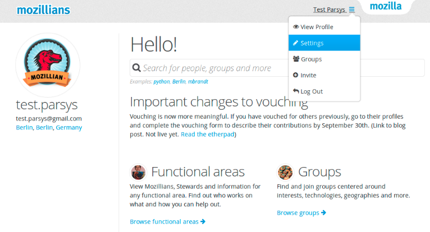The width and height of the screenshot is (430, 232).
Task: Click the Hello! heading
Action: point(154,44)
